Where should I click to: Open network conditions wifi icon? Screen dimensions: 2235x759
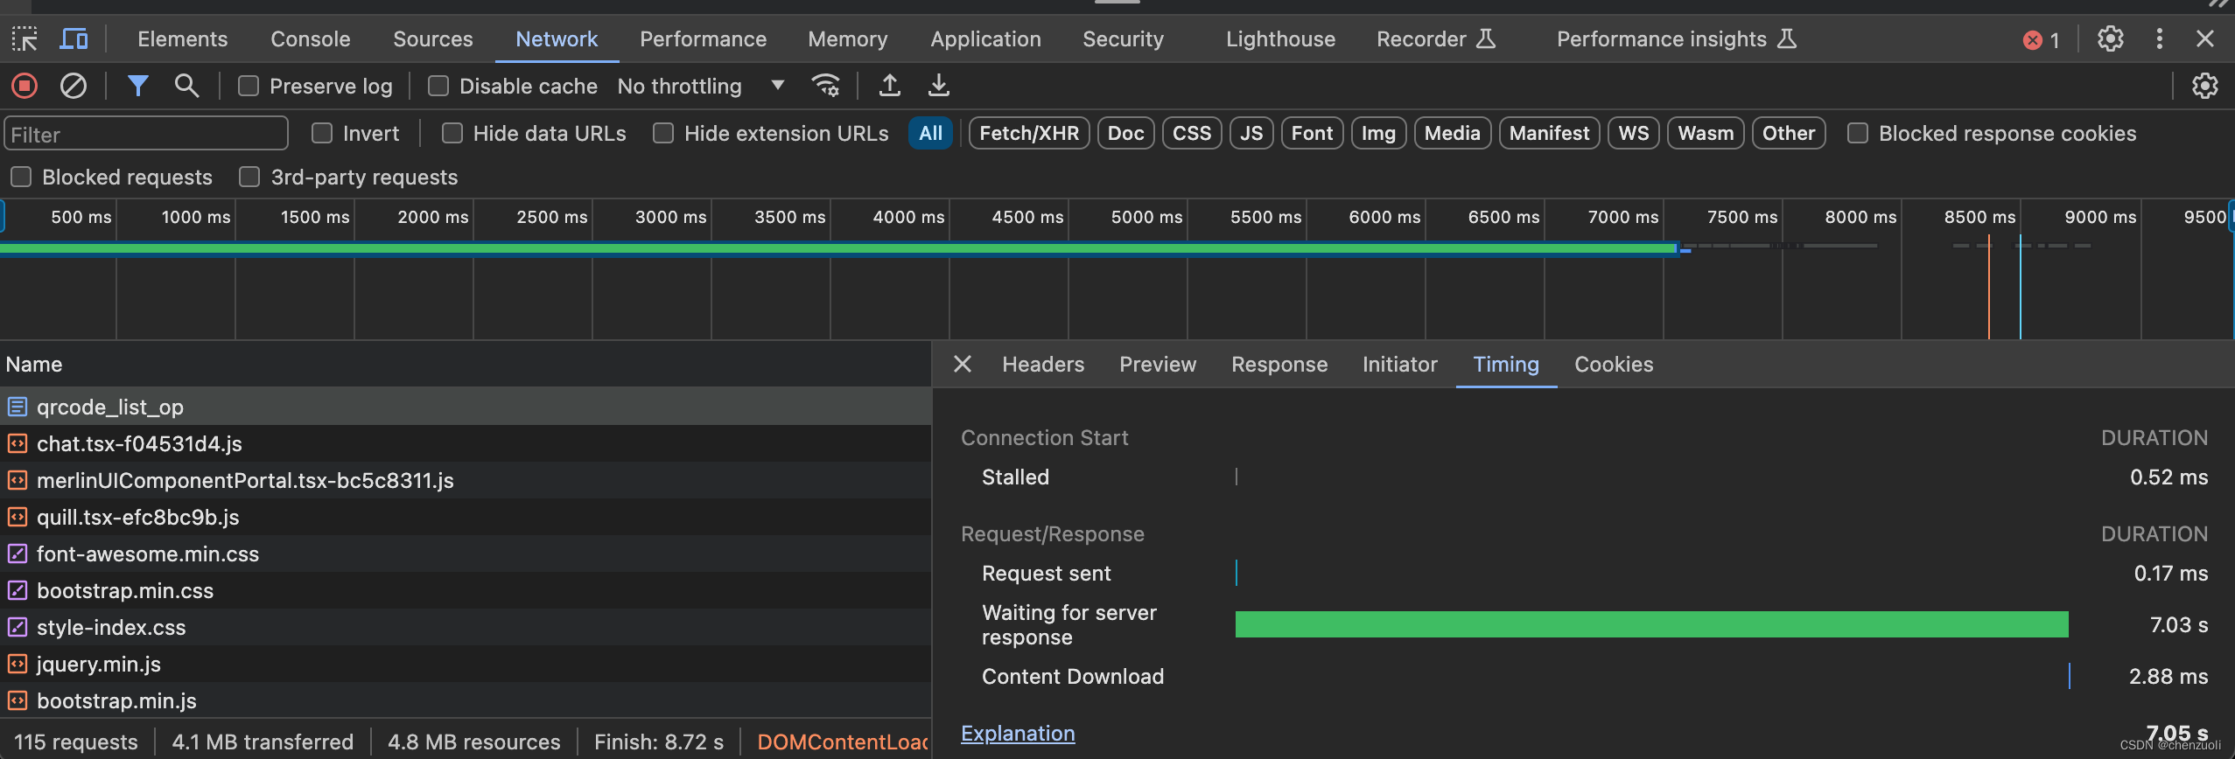pos(826,86)
